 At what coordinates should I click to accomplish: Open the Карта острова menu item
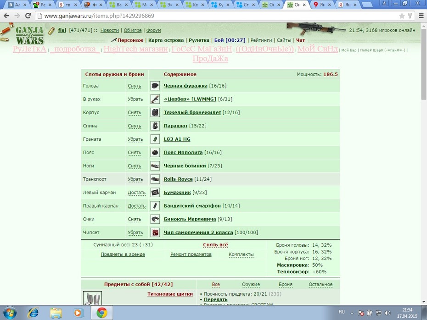click(166, 40)
